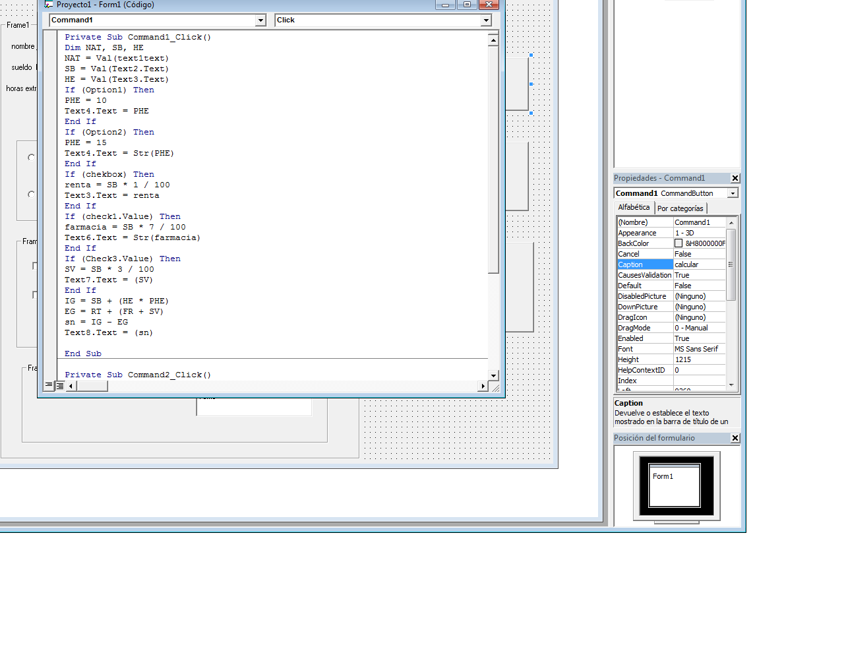Select the Default property row
The height and width of the screenshot is (649, 844).
tap(671, 286)
